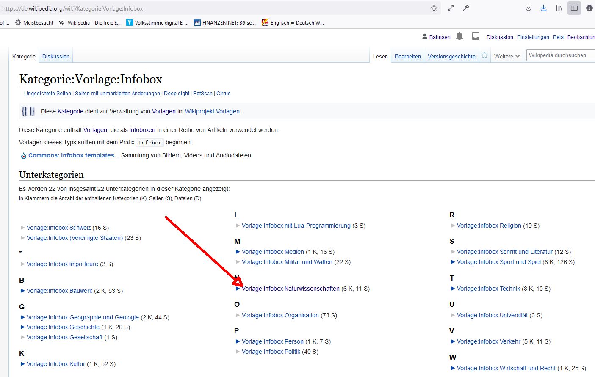The height and width of the screenshot is (377, 595).
Task: Open the Englisch Deutsch dictionary bookmark
Action: point(293,23)
